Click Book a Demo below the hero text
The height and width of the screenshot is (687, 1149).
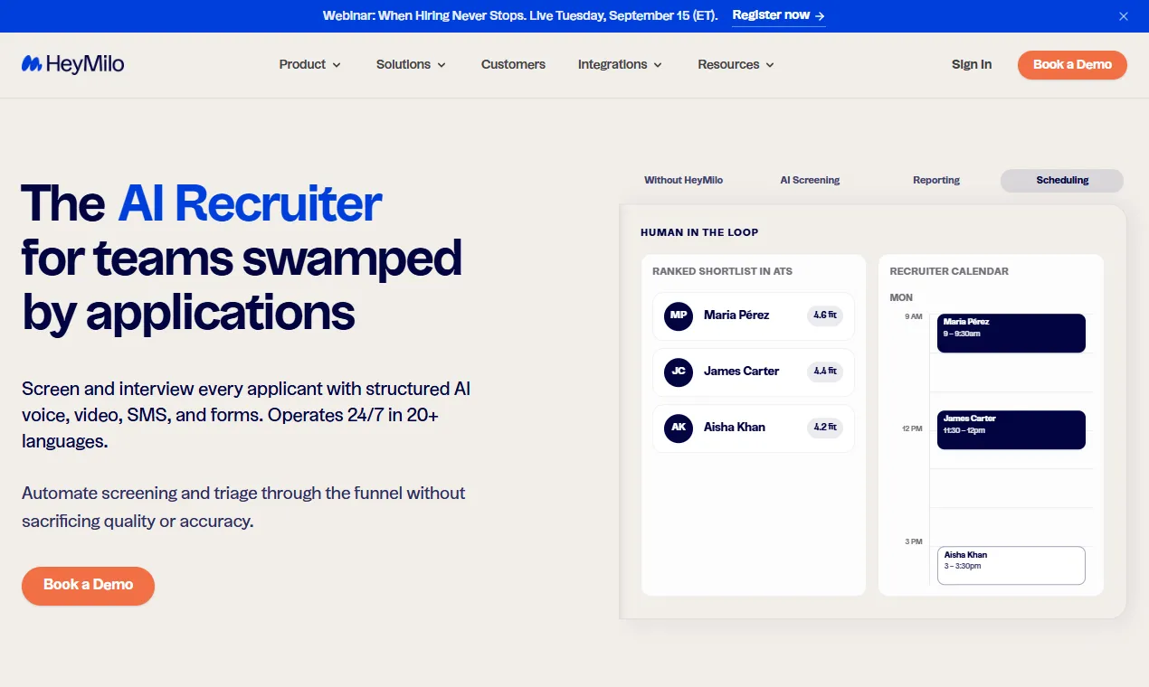[88, 585]
